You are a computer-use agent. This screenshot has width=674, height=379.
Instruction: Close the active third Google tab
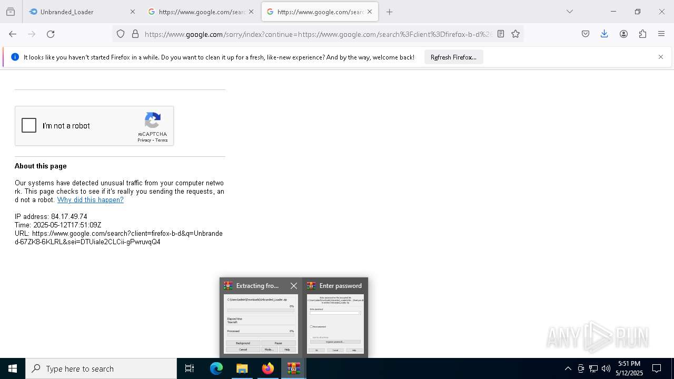click(x=369, y=12)
